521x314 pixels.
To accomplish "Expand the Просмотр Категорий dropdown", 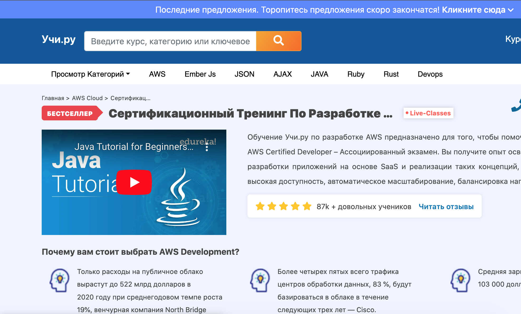I will 90,74.
